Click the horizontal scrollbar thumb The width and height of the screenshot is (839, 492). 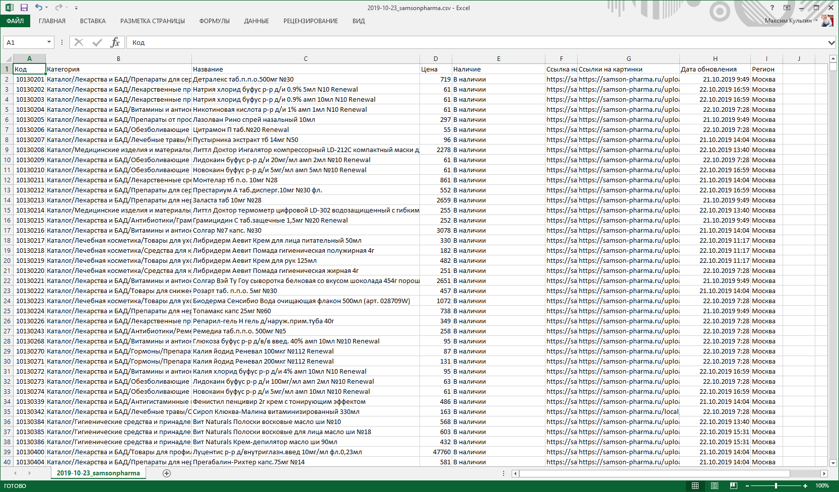point(655,473)
